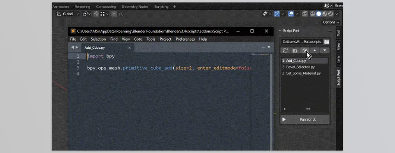The width and height of the screenshot is (395, 153).
Task: Select script 2: Bevel_Selected.py
Action: 305,67
